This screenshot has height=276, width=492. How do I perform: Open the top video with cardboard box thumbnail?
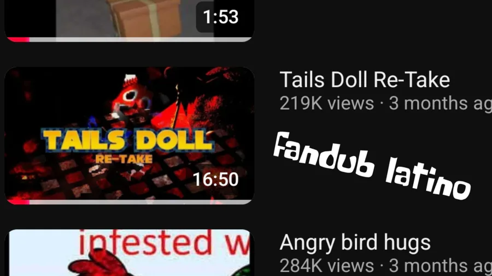click(x=129, y=21)
